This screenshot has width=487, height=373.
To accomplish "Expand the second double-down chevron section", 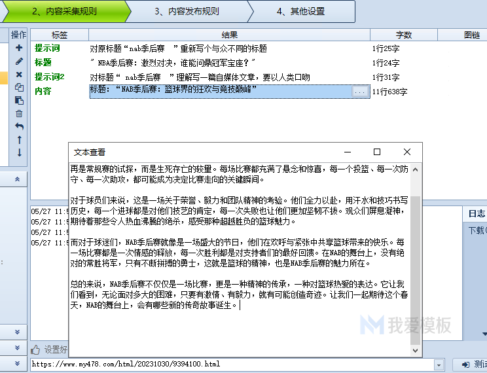I will point(18,347).
